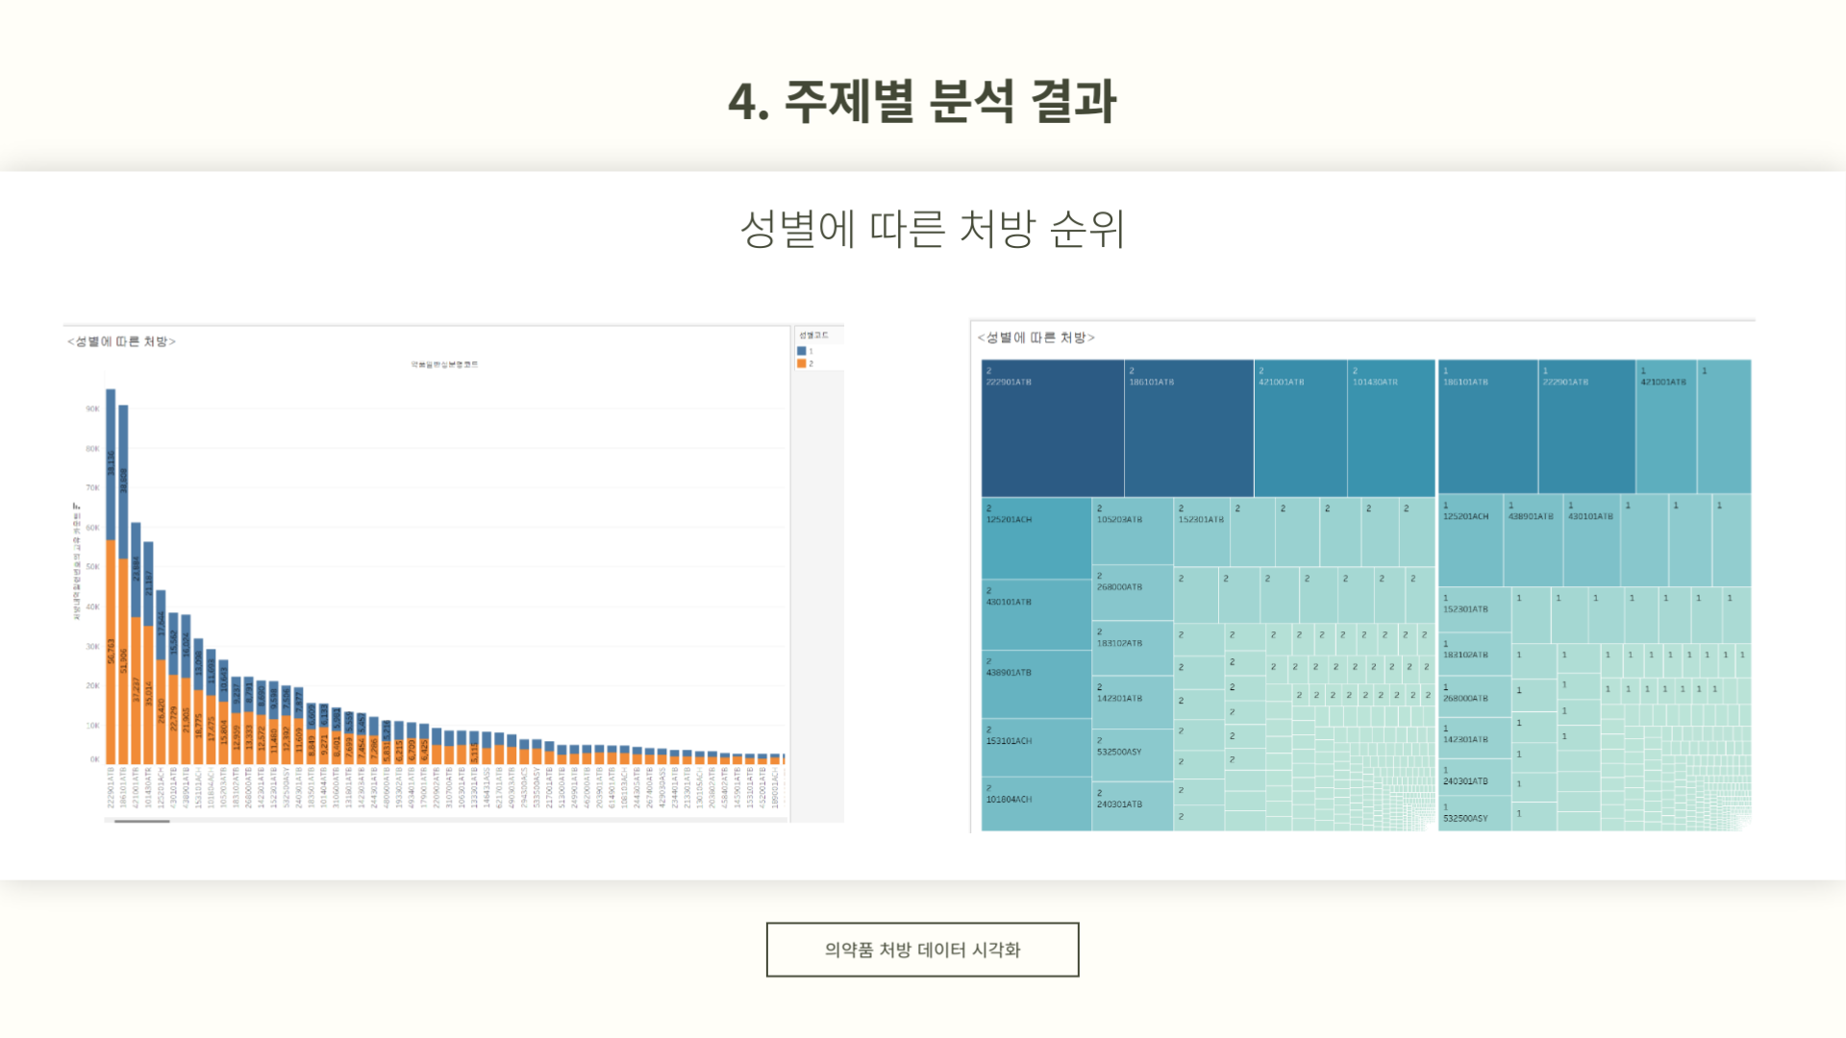Click orange bar segment labeled 56,763
Viewport: 1846px width, 1038px height.
(x=111, y=654)
